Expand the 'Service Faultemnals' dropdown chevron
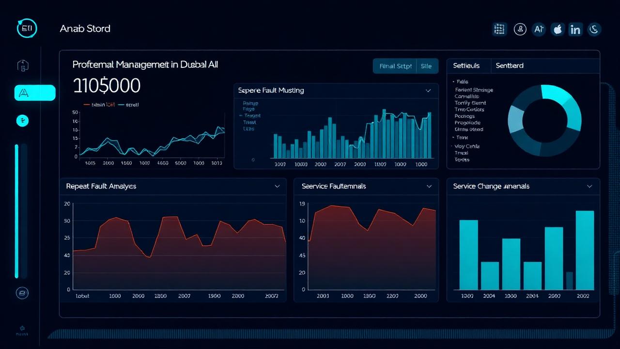The height and width of the screenshot is (349, 620). point(429,186)
